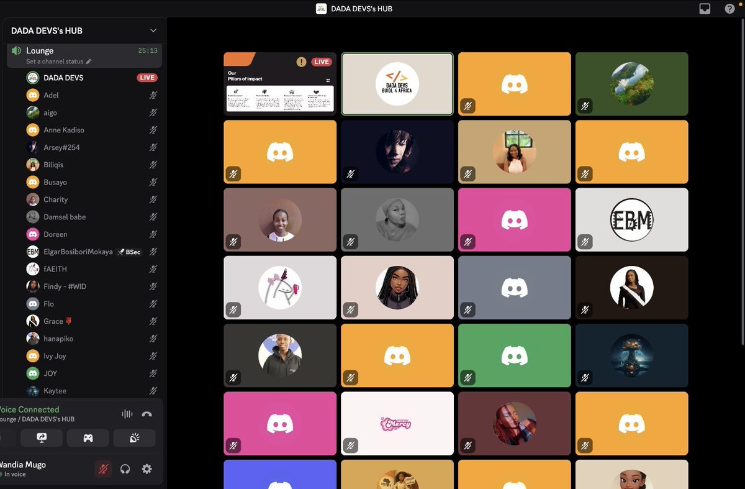Open noise suppression waveform icon
745x489 pixels.
point(127,414)
